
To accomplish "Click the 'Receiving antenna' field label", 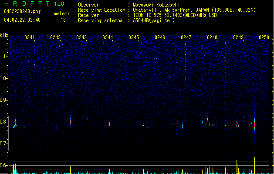I will [x=100, y=20].
